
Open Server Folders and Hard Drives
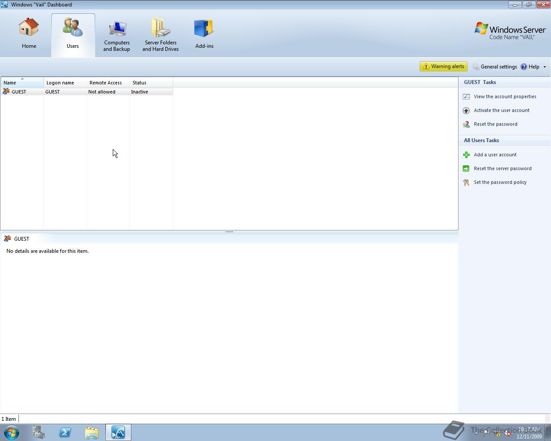pos(161,36)
